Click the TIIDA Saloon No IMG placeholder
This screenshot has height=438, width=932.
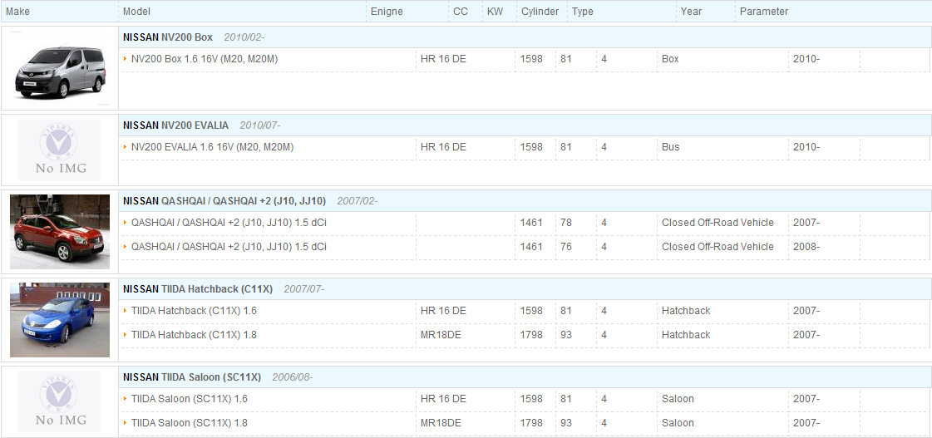[59, 401]
